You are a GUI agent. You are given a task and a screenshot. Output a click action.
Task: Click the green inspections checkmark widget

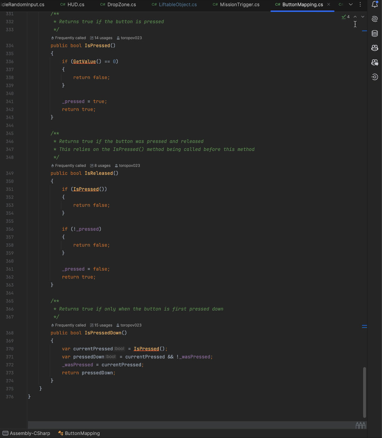[344, 16]
